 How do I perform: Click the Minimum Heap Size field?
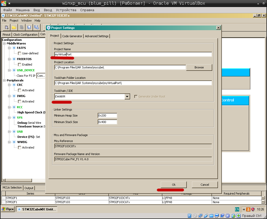pos(108,115)
